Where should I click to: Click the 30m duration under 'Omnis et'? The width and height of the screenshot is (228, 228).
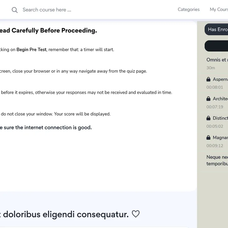[211, 68]
